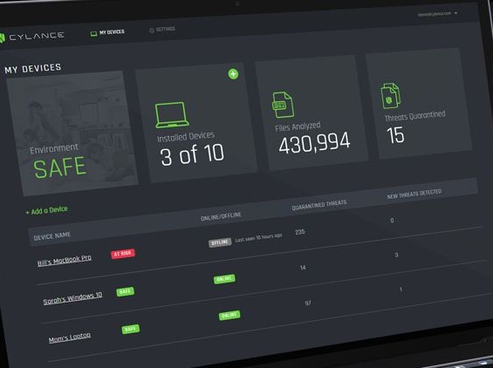Click the 15 threats quarantined value
This screenshot has width=493, height=368.
(395, 135)
